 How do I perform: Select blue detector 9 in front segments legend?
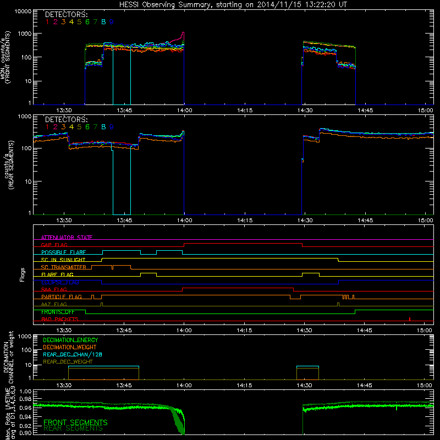[x=112, y=21]
